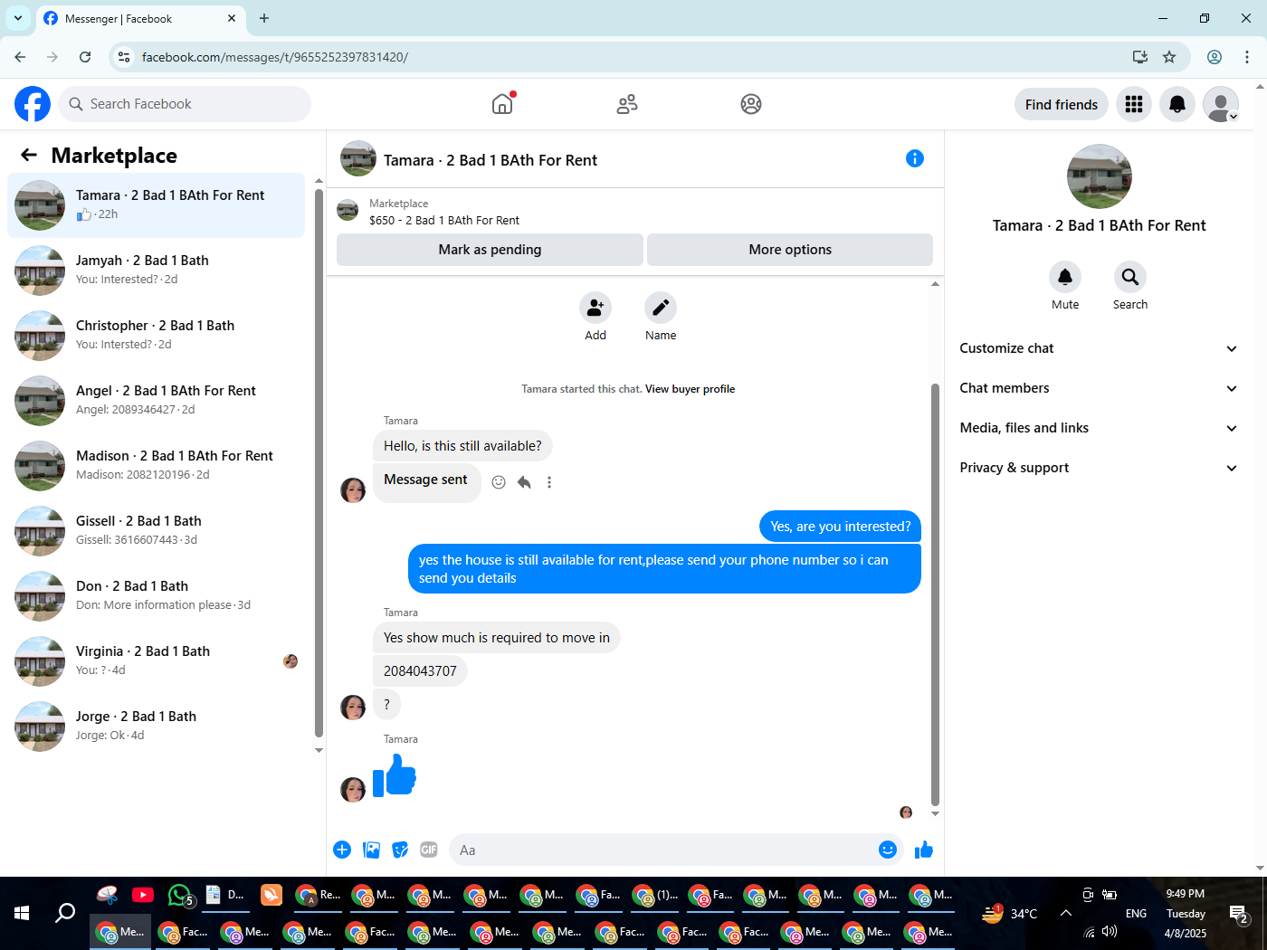This screenshot has width=1267, height=950.
Task: Open View buyer profile link
Action: pos(690,389)
